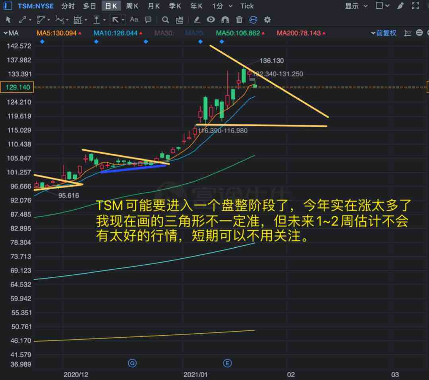
Task: Switch to the 月K monthly tab
Action: pyautogui.click(x=153, y=6)
